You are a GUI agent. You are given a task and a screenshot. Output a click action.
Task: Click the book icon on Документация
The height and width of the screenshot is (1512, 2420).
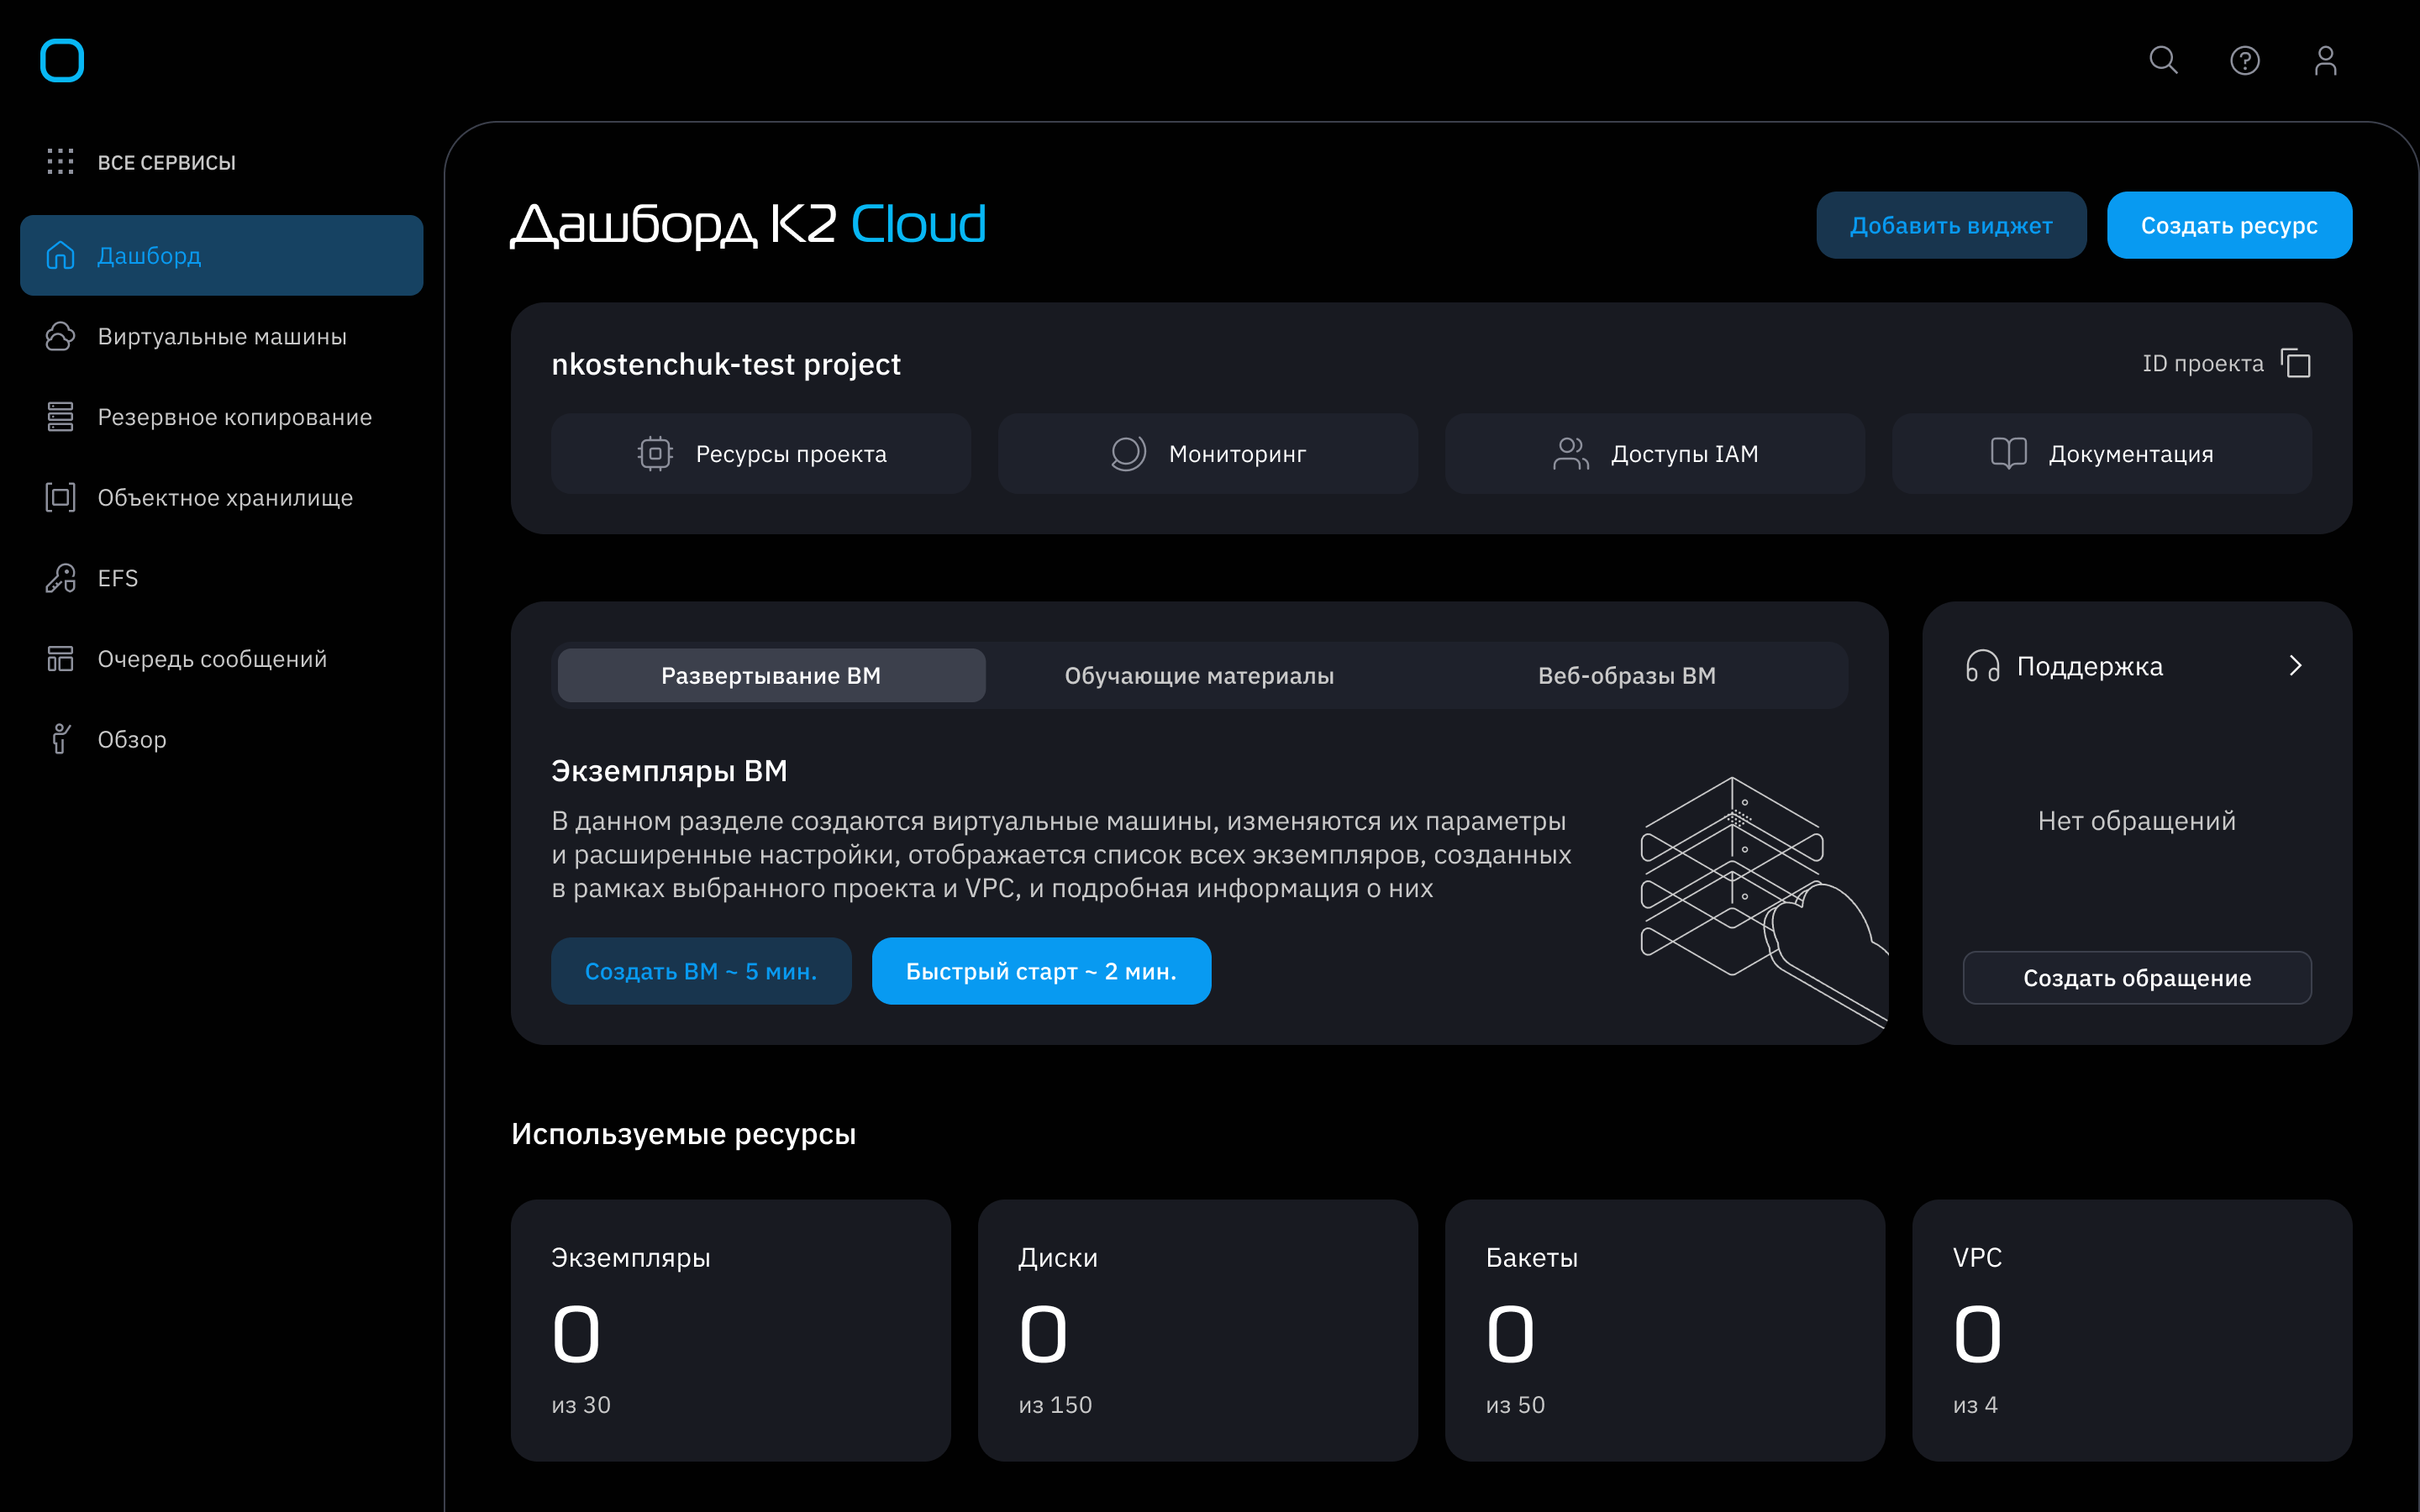point(2008,453)
